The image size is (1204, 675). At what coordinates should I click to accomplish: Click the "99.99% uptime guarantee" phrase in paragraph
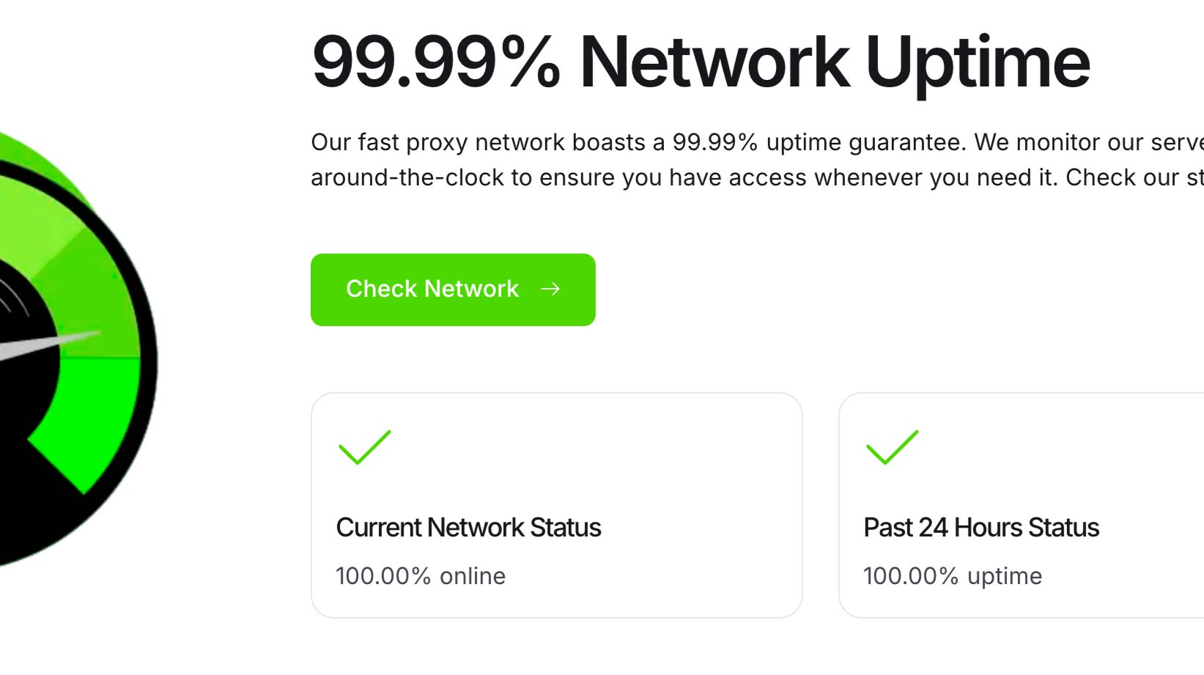pos(819,142)
